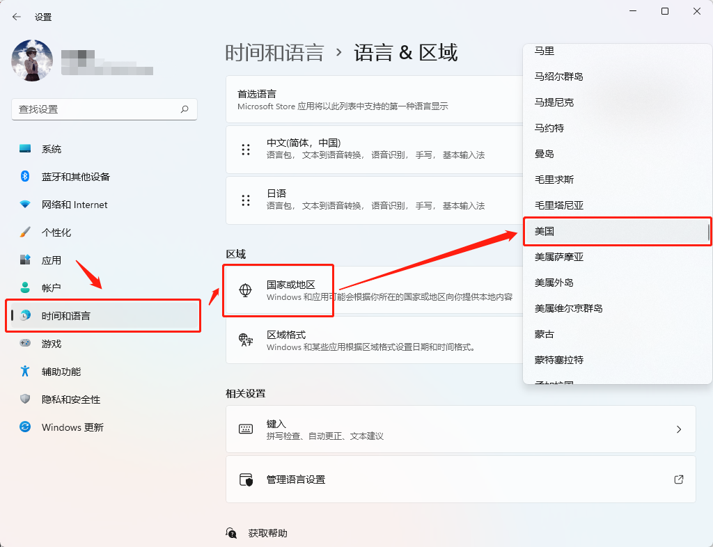The width and height of the screenshot is (713, 547).
Task: Choose 美属萨摩亚 from the dropdown
Action: pyautogui.click(x=617, y=257)
